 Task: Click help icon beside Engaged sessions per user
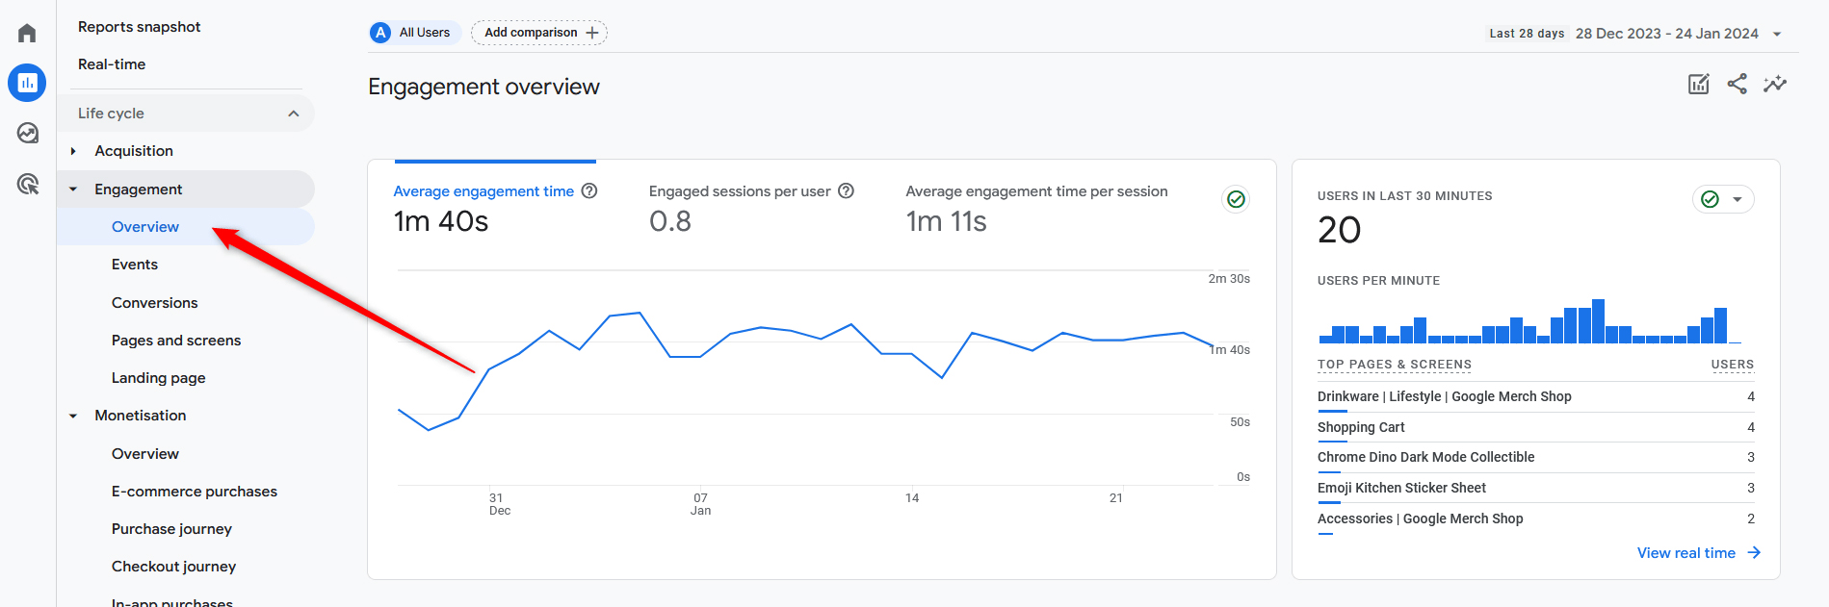point(846,191)
